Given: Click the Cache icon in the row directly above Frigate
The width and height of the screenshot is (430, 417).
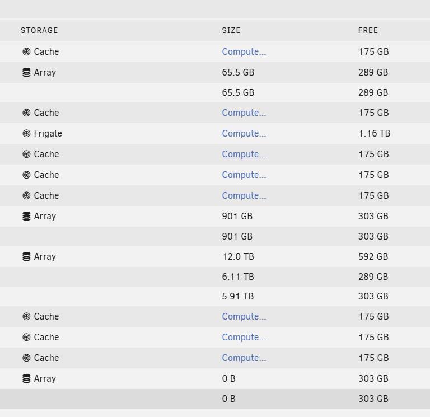Looking at the screenshot, I should (x=26, y=113).
